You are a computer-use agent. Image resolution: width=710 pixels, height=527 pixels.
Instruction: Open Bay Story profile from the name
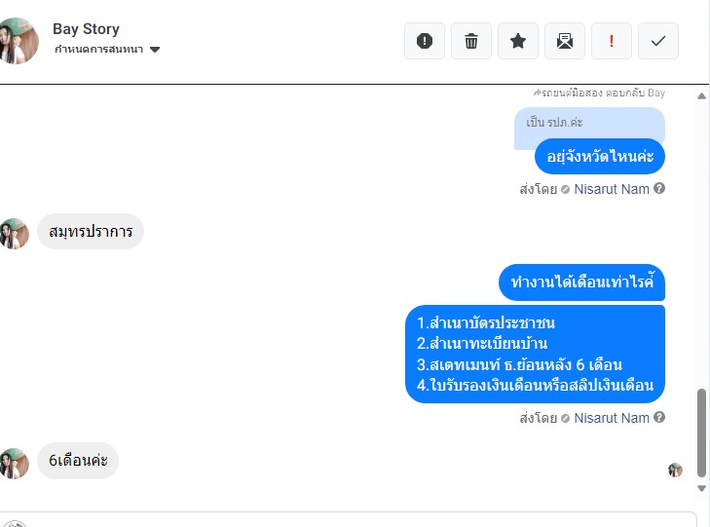(86, 29)
